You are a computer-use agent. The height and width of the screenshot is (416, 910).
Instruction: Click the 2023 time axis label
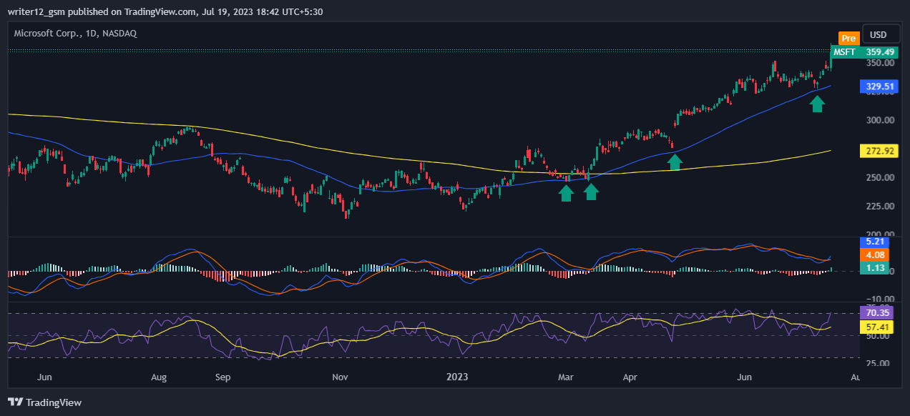[456, 376]
